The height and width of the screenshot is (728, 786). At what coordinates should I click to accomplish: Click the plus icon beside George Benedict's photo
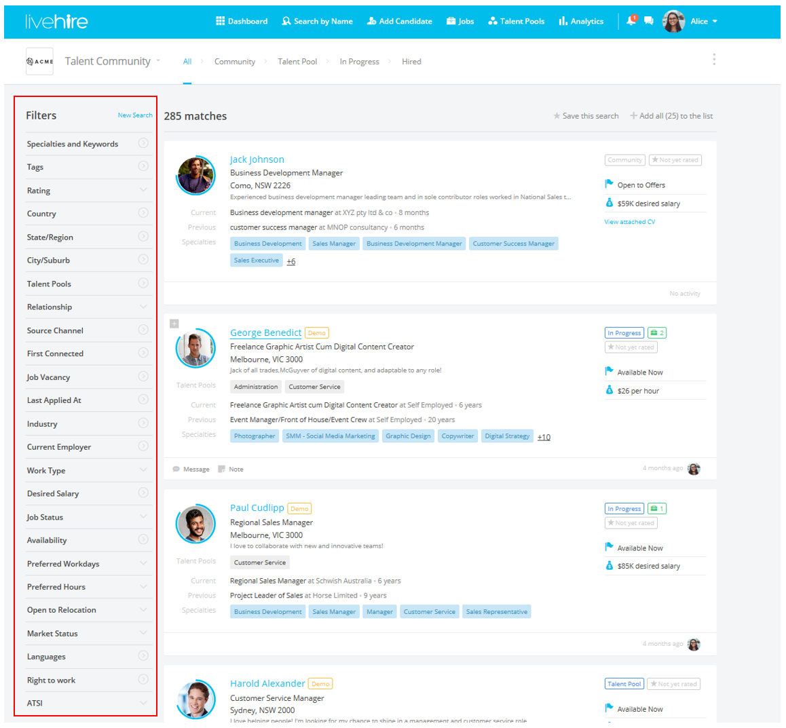pos(174,324)
